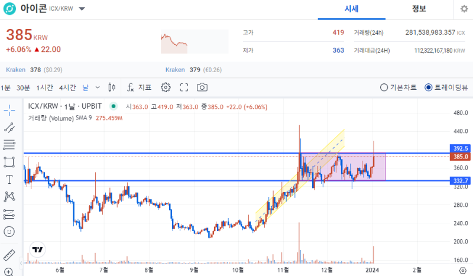
Task: Select the trend line drawing tool
Action: [x=9, y=128]
